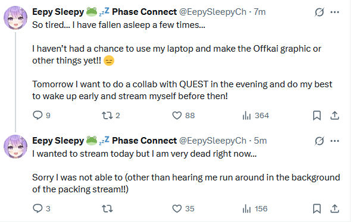Retweet the packing stream tweet
The image size is (353, 222).
click(107, 209)
